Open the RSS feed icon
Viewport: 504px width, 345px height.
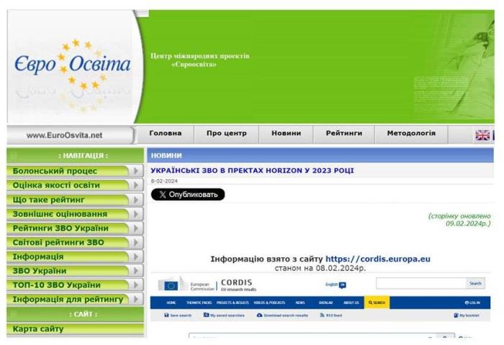tap(323, 315)
